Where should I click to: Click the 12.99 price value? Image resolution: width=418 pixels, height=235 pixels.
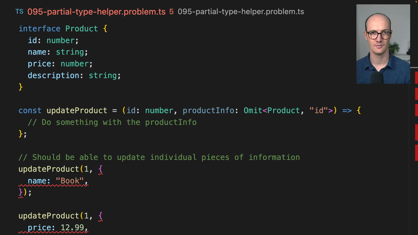pyautogui.click(x=72, y=228)
